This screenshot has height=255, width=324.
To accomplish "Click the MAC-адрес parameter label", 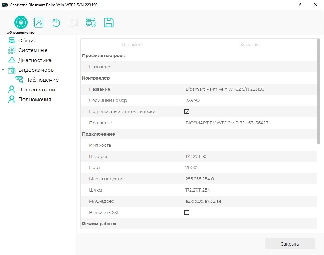I will (101, 201).
